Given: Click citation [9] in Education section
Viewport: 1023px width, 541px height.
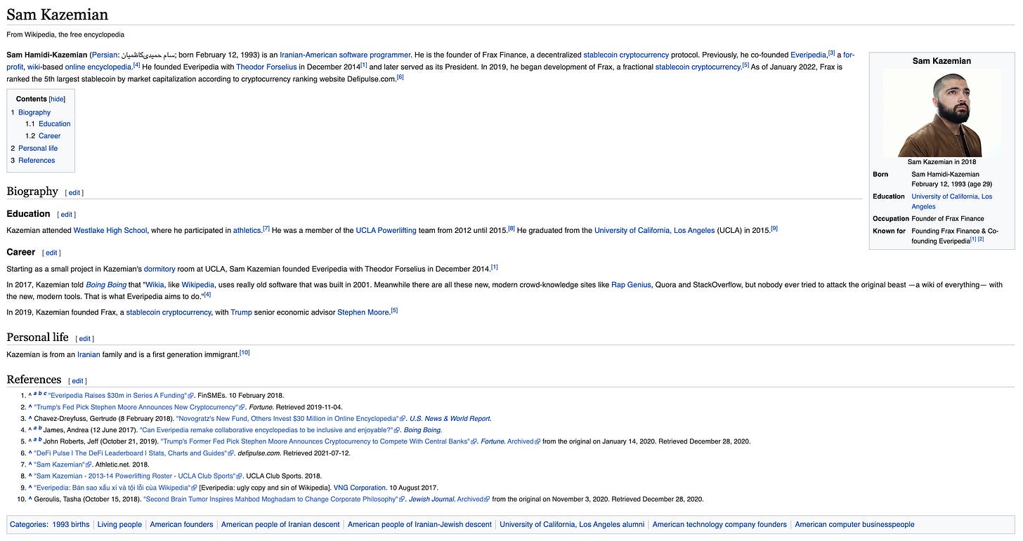Looking at the screenshot, I should [x=774, y=228].
